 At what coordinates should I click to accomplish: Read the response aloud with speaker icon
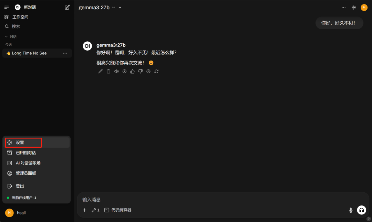(x=116, y=71)
